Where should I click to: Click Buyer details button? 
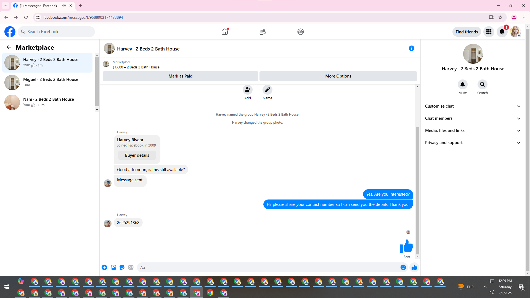pos(137,155)
